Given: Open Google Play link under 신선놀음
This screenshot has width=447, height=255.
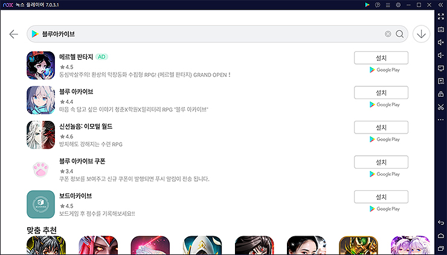Looking at the screenshot, I should [385, 140].
